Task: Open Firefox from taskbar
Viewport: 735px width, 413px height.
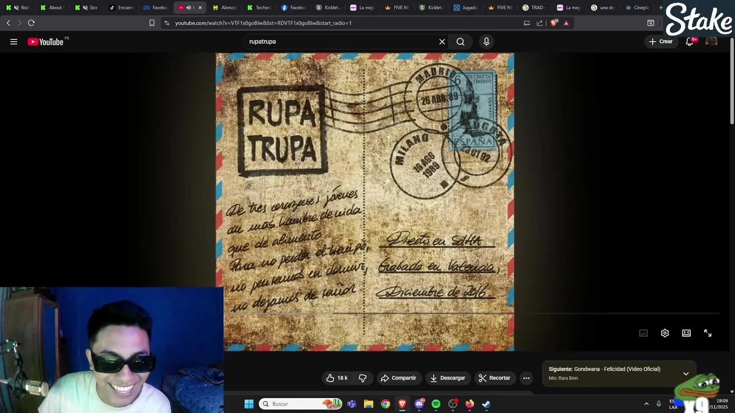Action: pos(470,404)
